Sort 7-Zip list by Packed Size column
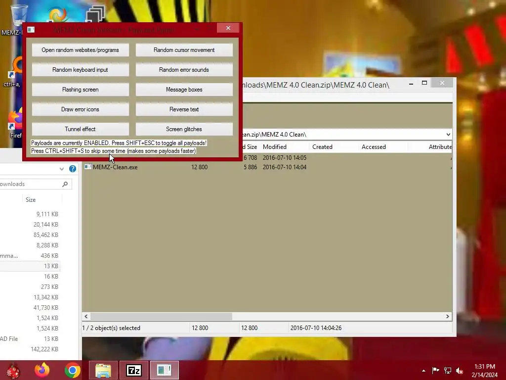506x380 pixels. click(251, 147)
